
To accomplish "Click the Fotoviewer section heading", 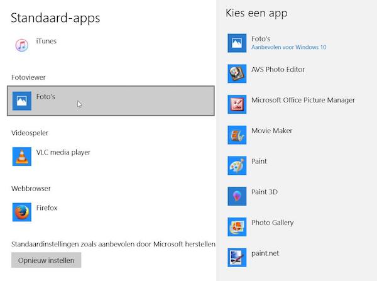I will pyautogui.click(x=28, y=77).
